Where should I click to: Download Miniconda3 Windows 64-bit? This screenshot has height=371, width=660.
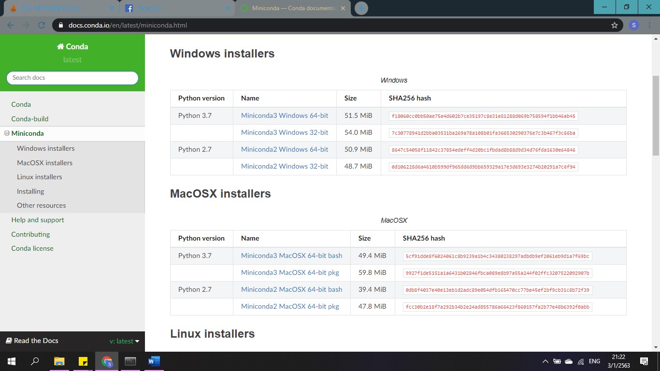point(285,115)
